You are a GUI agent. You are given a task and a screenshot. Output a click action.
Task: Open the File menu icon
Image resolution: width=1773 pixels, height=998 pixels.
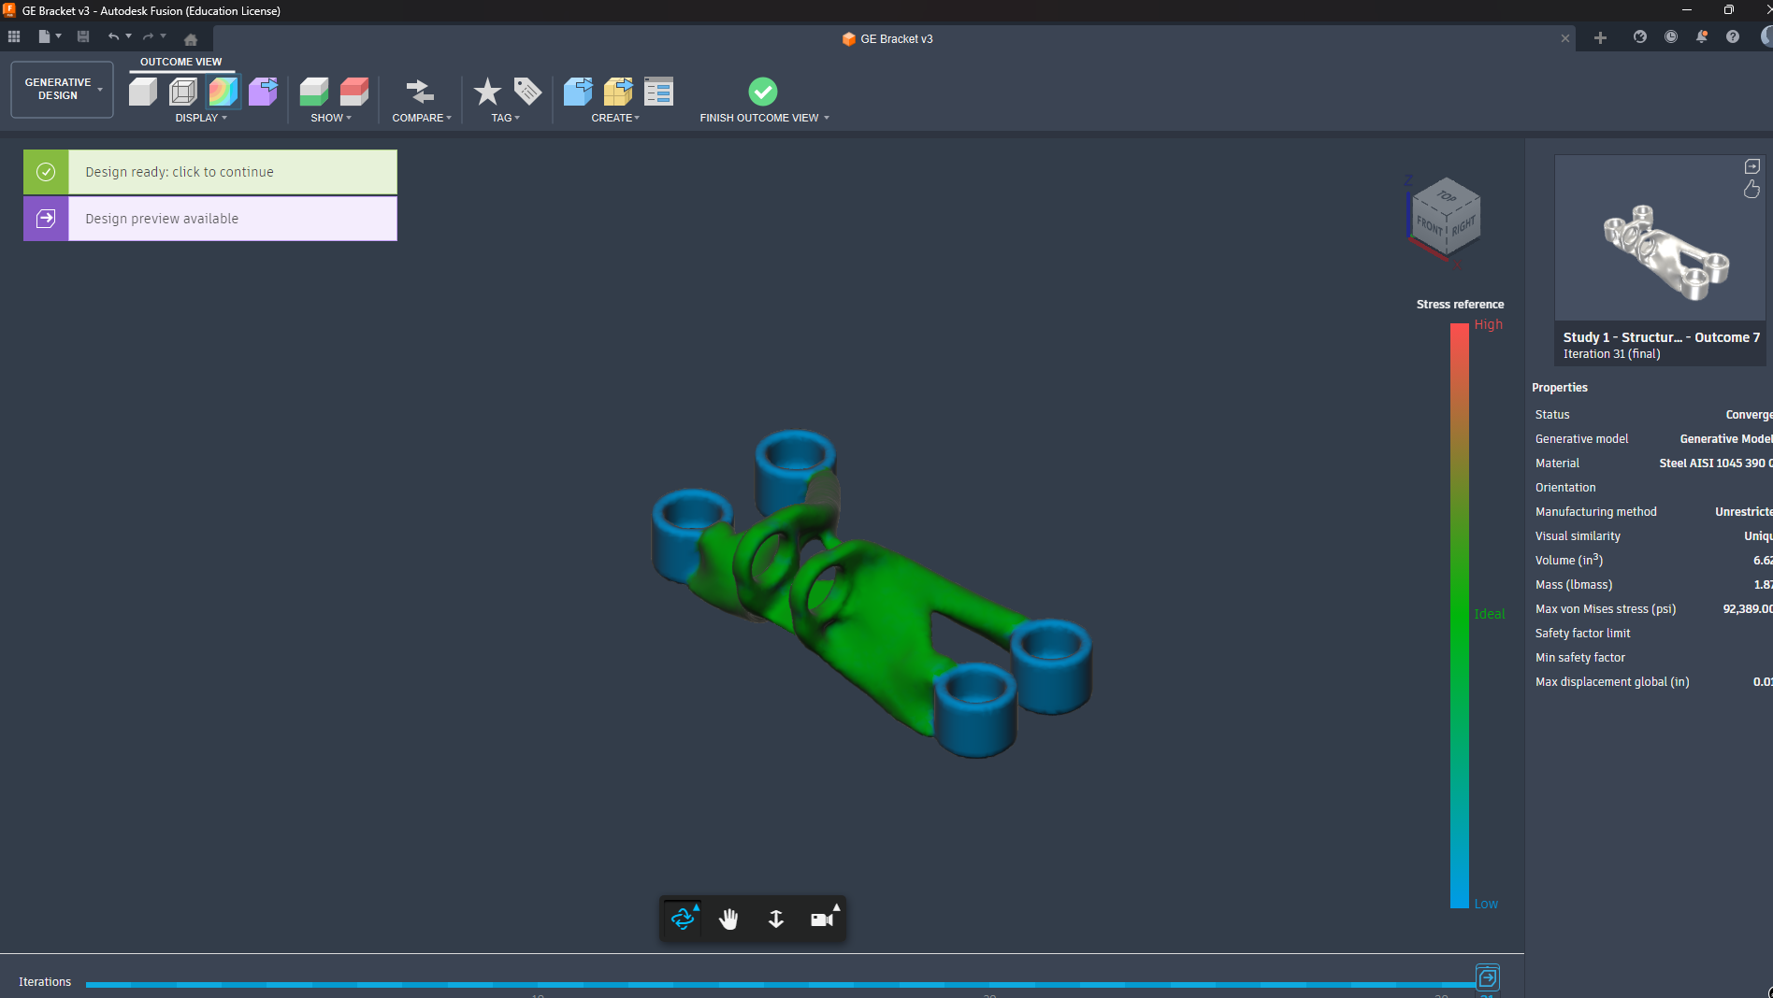click(44, 37)
